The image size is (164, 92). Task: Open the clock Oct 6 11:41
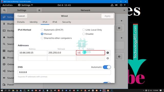pos(64,5)
